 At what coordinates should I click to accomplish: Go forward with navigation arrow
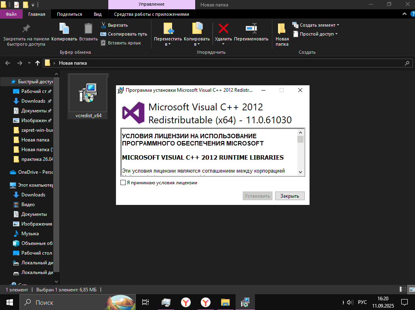(19, 63)
